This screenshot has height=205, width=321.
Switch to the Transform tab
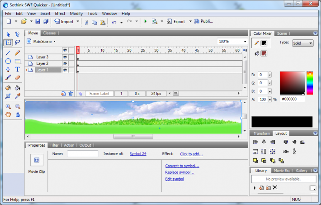(x=262, y=133)
